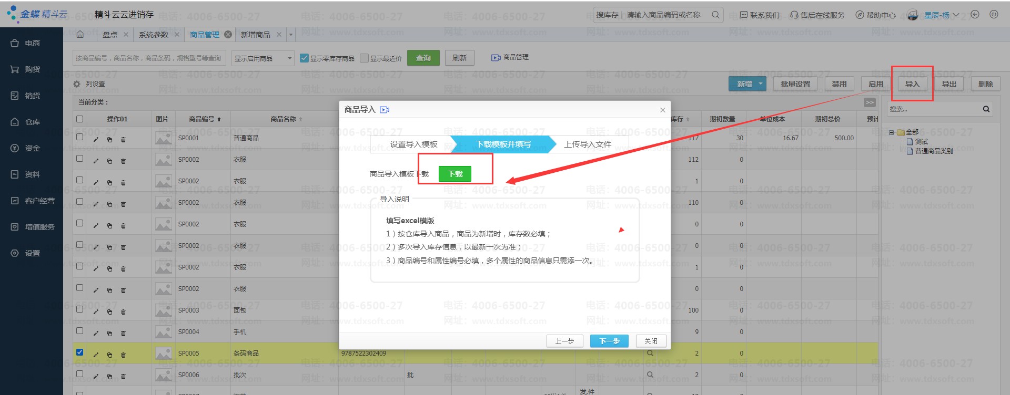Open column settings gear icon
The width and height of the screenshot is (1010, 395).
coord(77,84)
